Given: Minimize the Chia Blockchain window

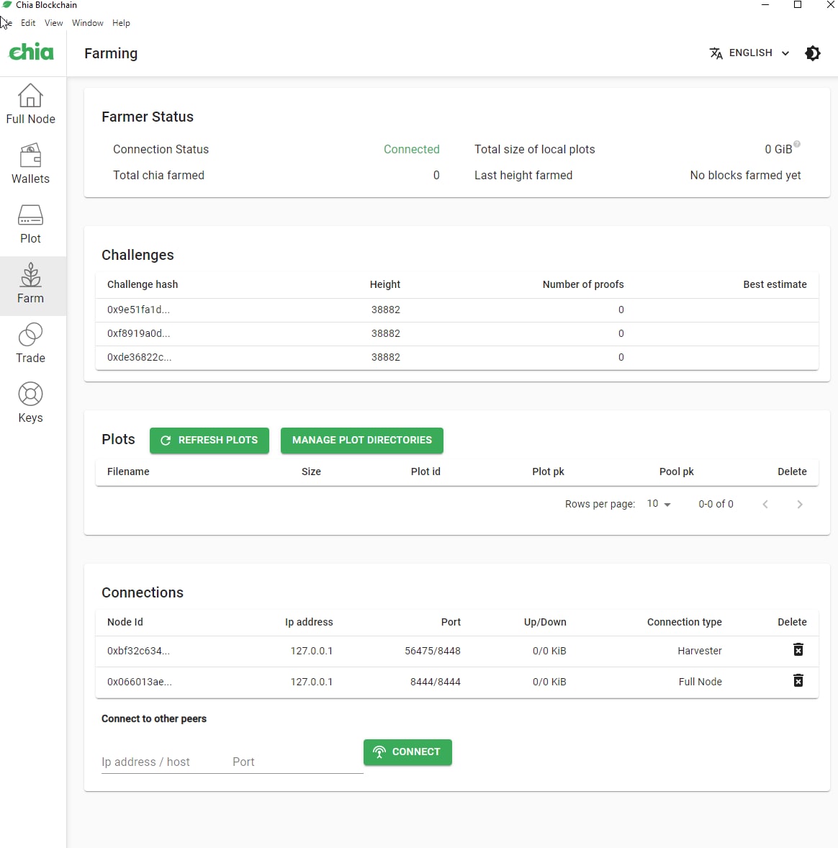Looking at the screenshot, I should pyautogui.click(x=765, y=5).
